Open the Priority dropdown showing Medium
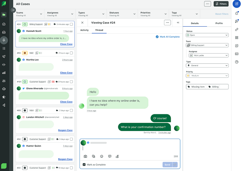Viewport: 246px width, 171px height. 207,76
